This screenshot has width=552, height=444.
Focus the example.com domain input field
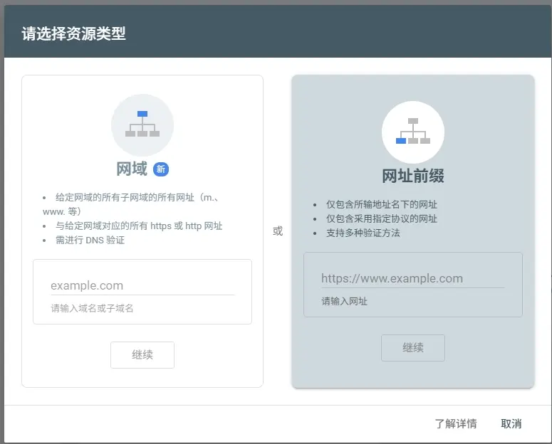[142, 285]
